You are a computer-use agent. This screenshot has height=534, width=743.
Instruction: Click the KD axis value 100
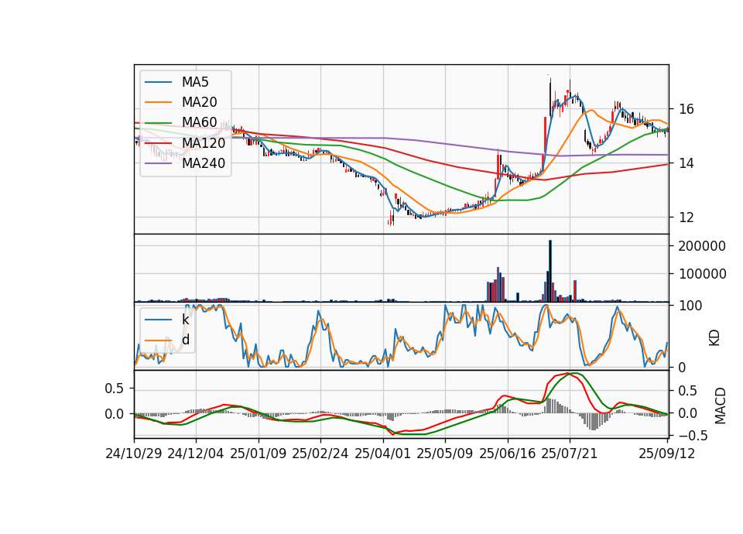[x=690, y=306]
